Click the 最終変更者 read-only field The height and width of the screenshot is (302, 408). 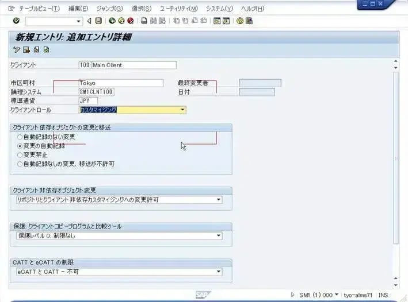point(260,83)
